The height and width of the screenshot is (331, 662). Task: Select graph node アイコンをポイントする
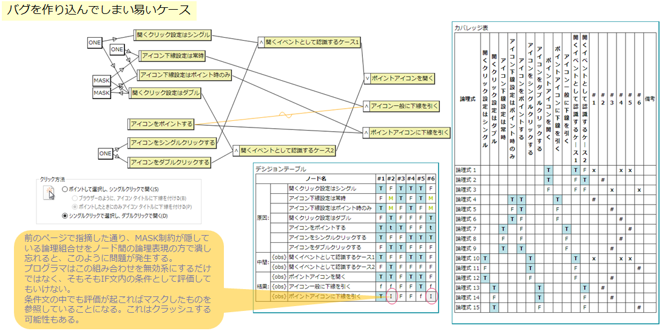pyautogui.click(x=161, y=125)
